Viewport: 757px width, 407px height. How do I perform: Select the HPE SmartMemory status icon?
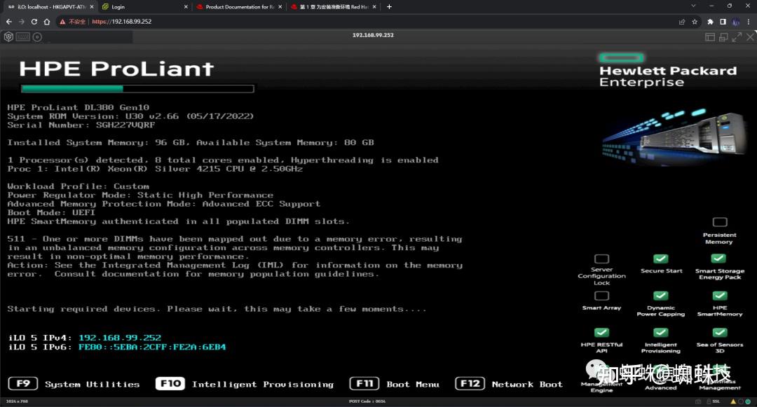pos(718,295)
